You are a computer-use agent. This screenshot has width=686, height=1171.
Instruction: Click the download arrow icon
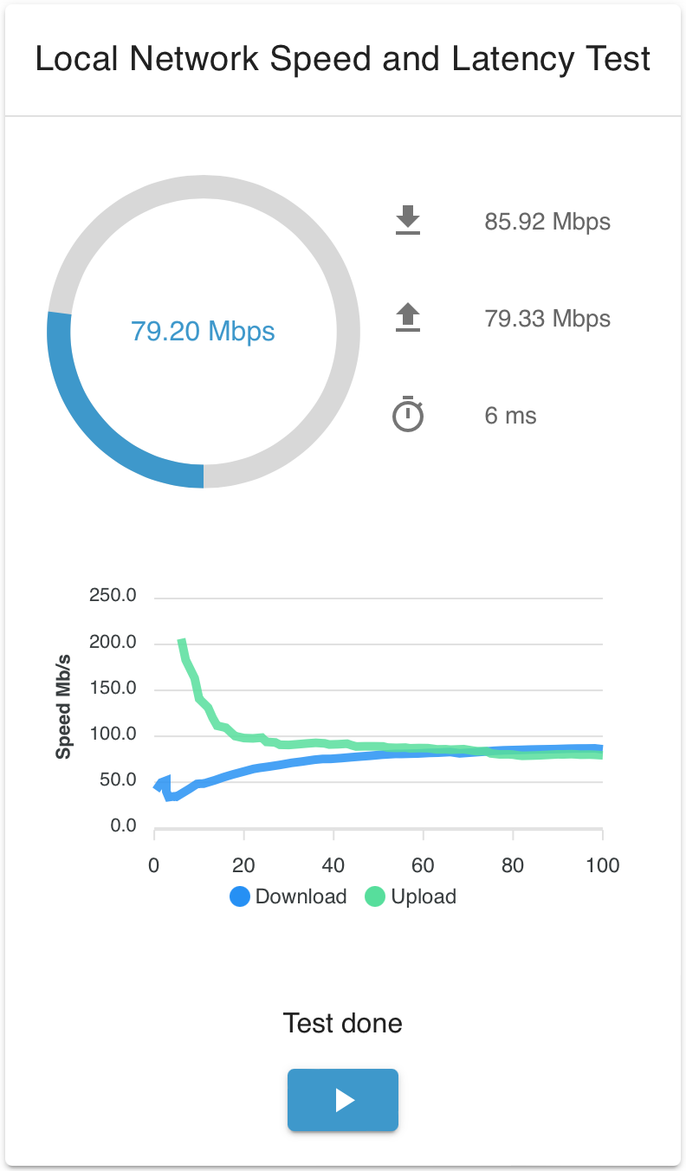click(407, 221)
